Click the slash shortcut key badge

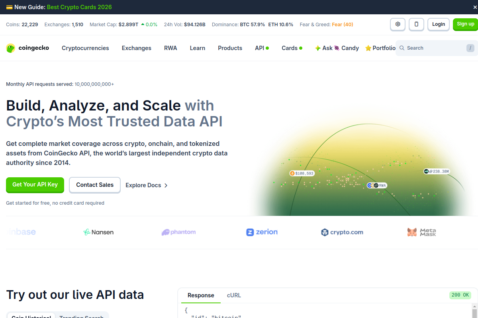tap(470, 48)
